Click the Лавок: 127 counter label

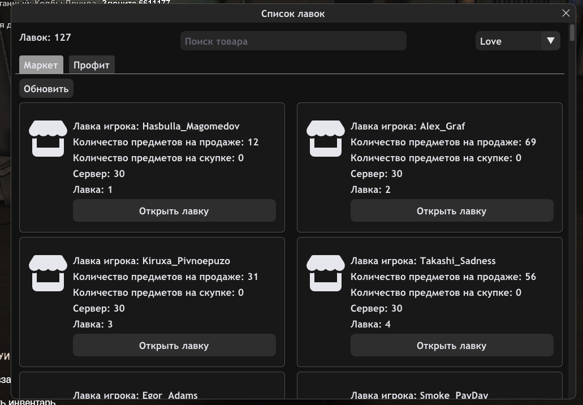[45, 37]
